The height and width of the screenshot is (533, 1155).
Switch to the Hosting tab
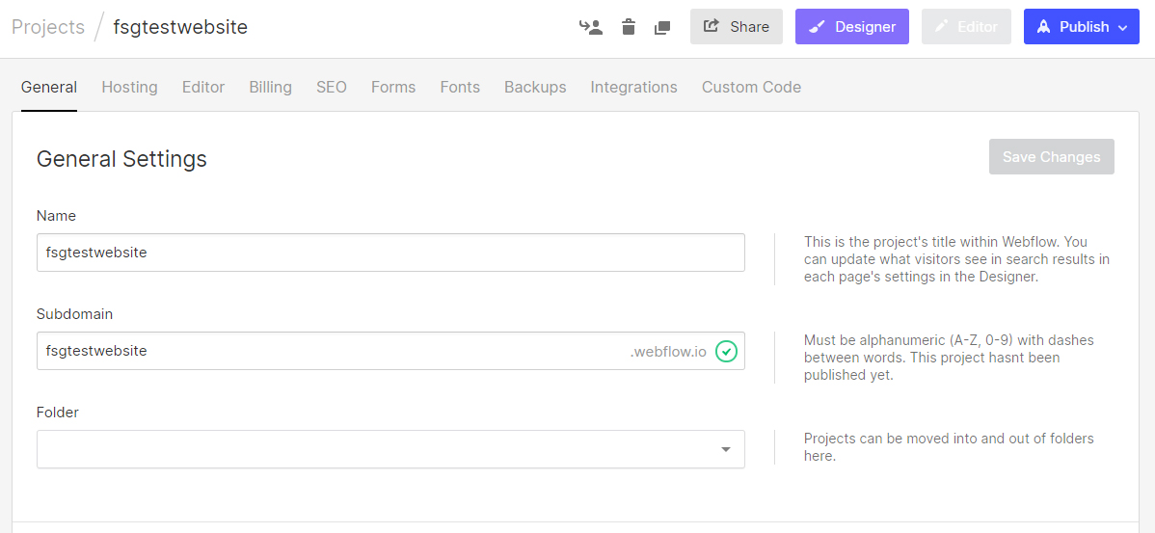(x=129, y=87)
